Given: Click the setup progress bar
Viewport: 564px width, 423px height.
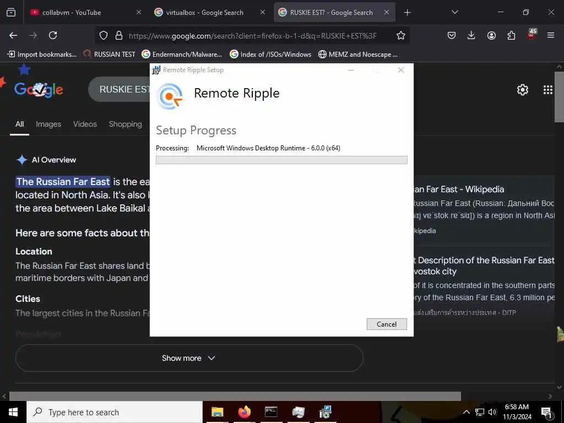Looking at the screenshot, I should click(281, 160).
